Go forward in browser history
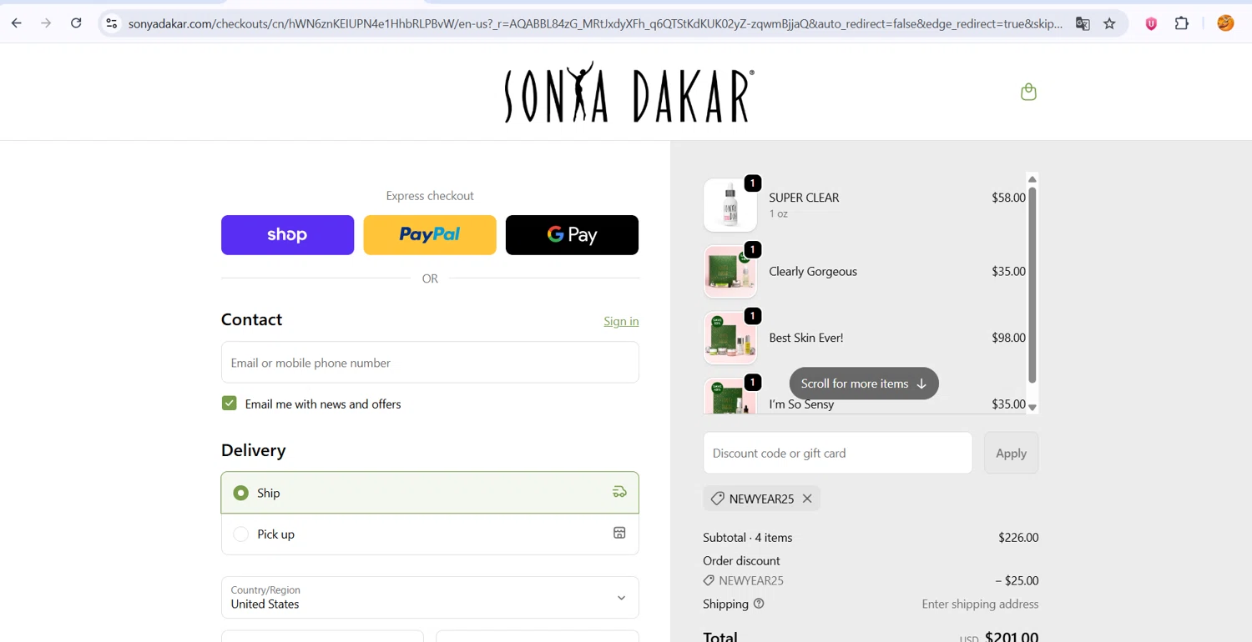This screenshot has width=1252, height=642. 46,23
